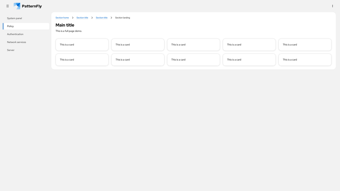The image size is (340, 191).
Task: Select the last card in the top row
Action: (305, 45)
